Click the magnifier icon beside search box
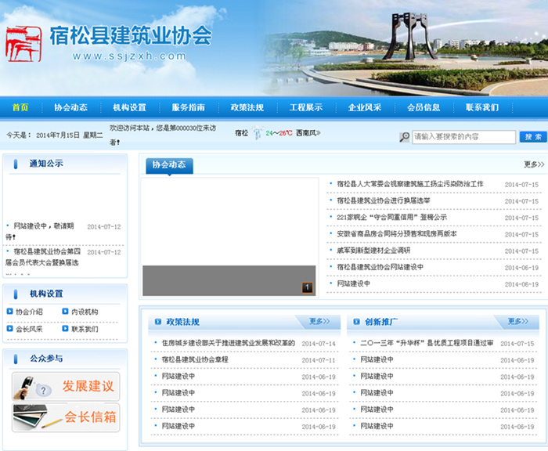Image resolution: width=548 pixels, height=451 pixels. click(x=404, y=137)
